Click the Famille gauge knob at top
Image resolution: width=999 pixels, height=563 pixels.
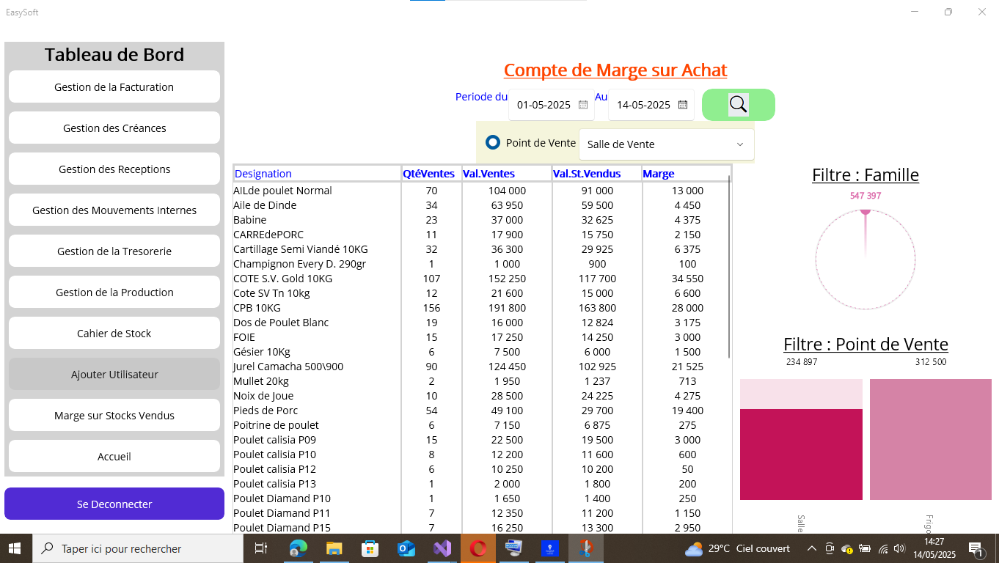tap(866, 211)
